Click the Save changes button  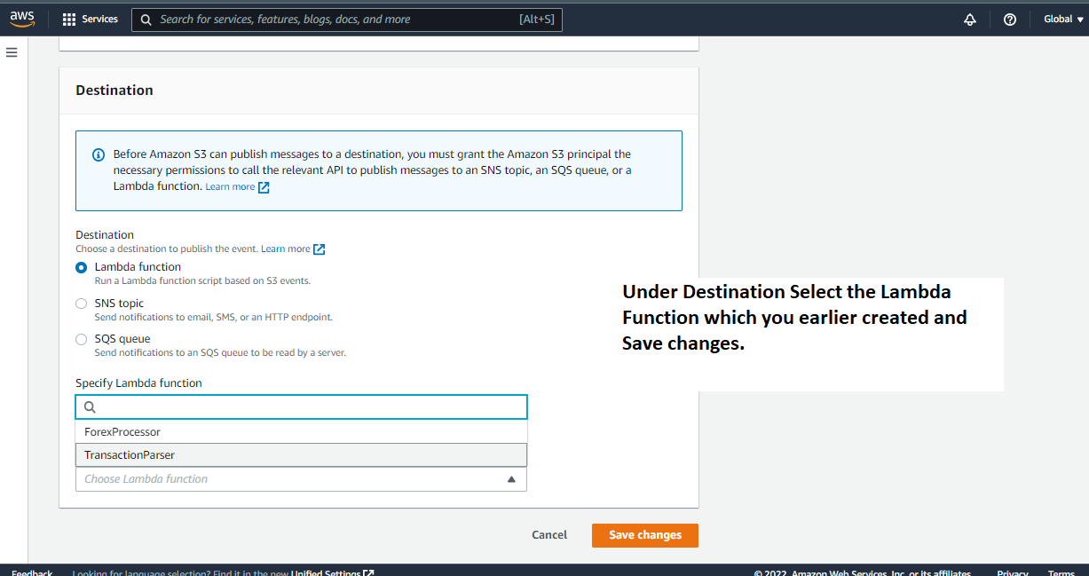point(645,535)
